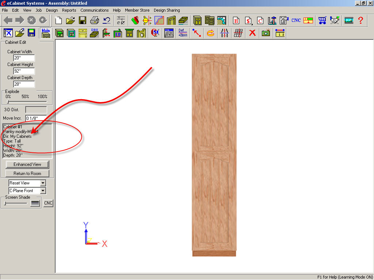
Task: Open the blue shopping cart icon
Action: click(x=322, y=20)
